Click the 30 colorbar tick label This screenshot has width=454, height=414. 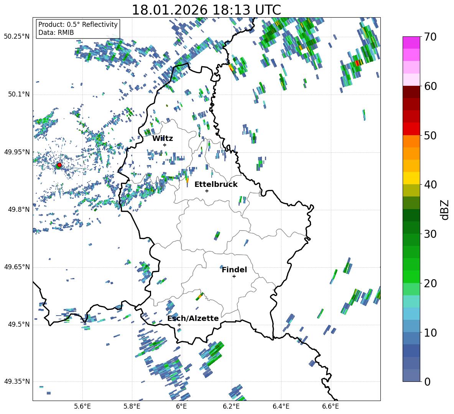point(430,234)
